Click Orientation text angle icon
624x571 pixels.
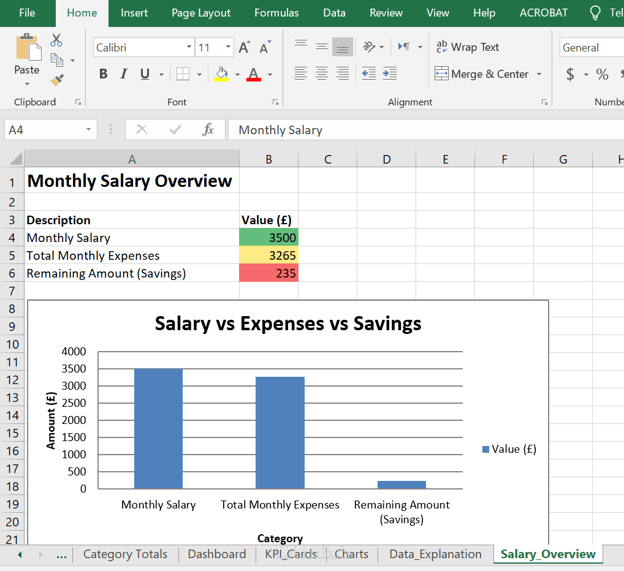point(369,47)
